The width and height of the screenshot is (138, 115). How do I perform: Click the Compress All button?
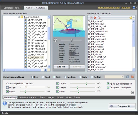tap(122, 106)
